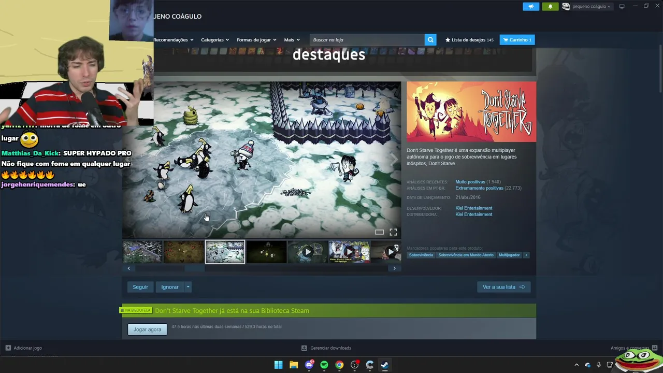Screen dimensions: 663x373
Task: Open the Steam announcements megaphone icon
Action: tap(530, 6)
